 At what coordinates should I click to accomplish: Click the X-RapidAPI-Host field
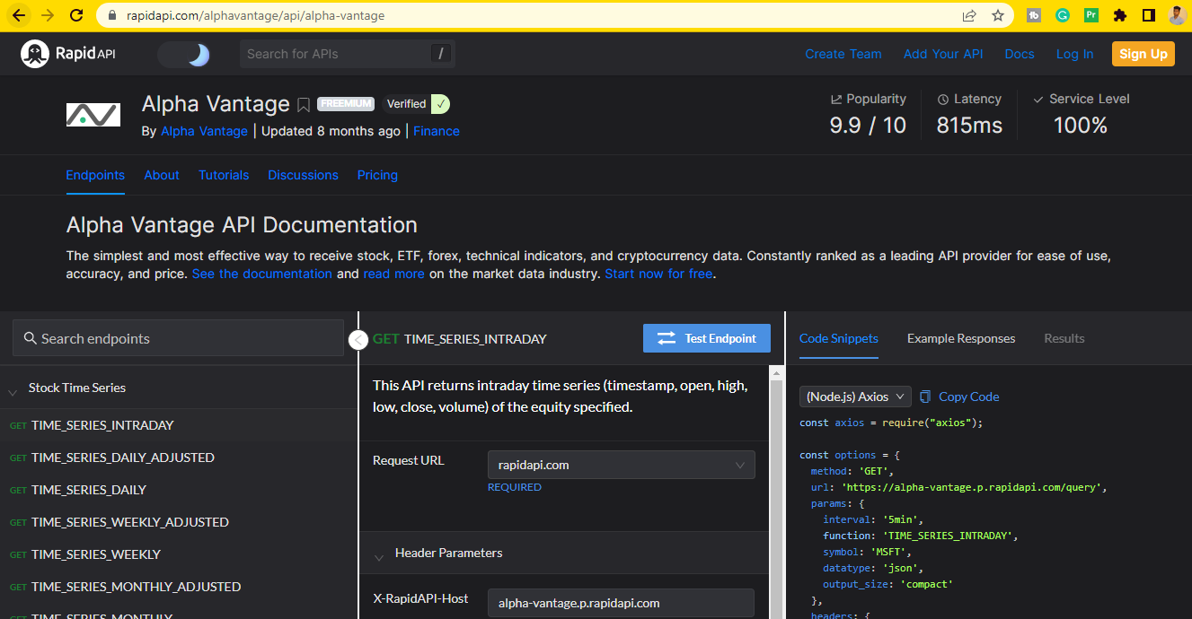click(621, 603)
